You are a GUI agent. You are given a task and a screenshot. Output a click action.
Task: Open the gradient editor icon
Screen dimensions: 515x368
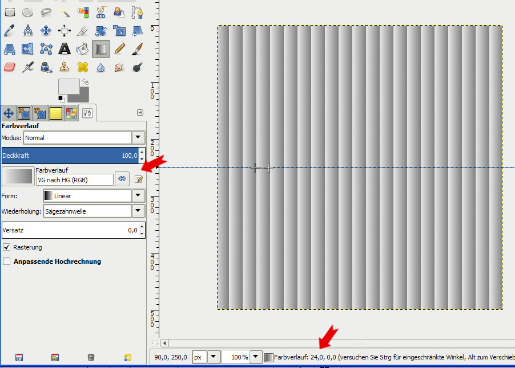point(139,179)
